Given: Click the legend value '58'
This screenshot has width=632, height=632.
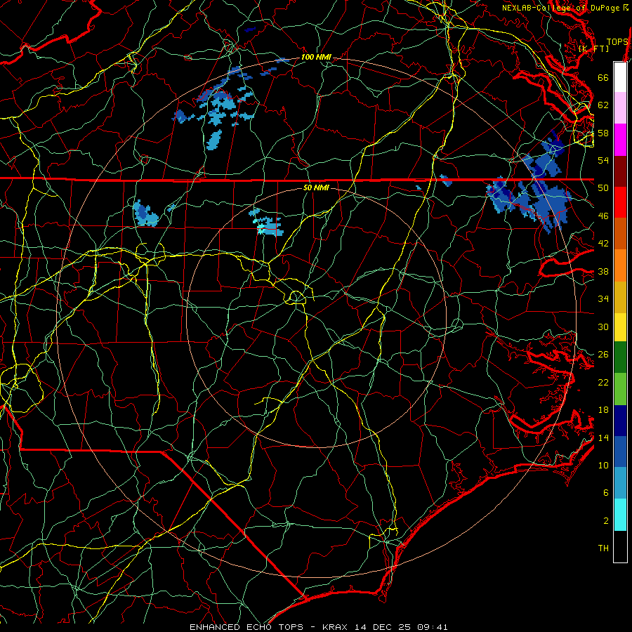Looking at the screenshot, I should (x=603, y=133).
